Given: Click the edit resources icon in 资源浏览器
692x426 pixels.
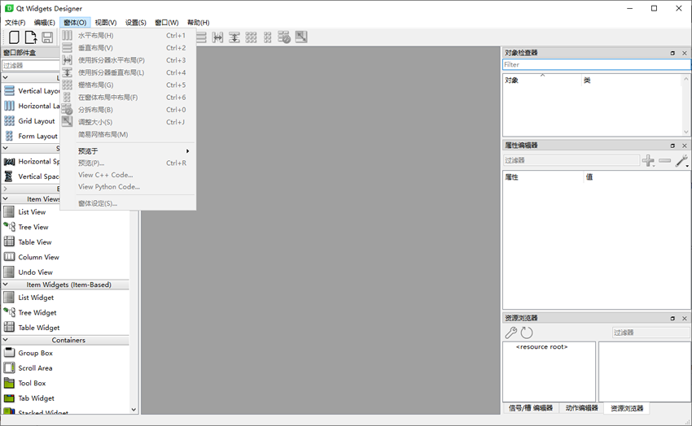Looking at the screenshot, I should [510, 333].
